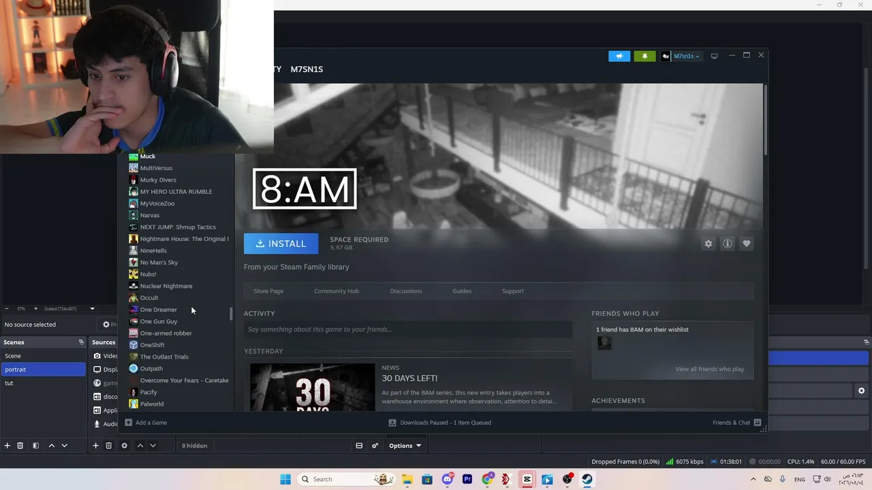Viewport: 872px width, 490px height.
Task: Open the Store Page tab
Action: (268, 291)
